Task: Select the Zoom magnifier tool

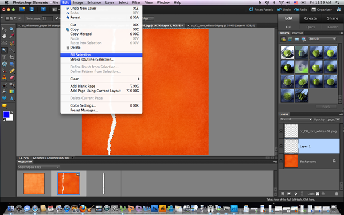Action: coord(12,29)
